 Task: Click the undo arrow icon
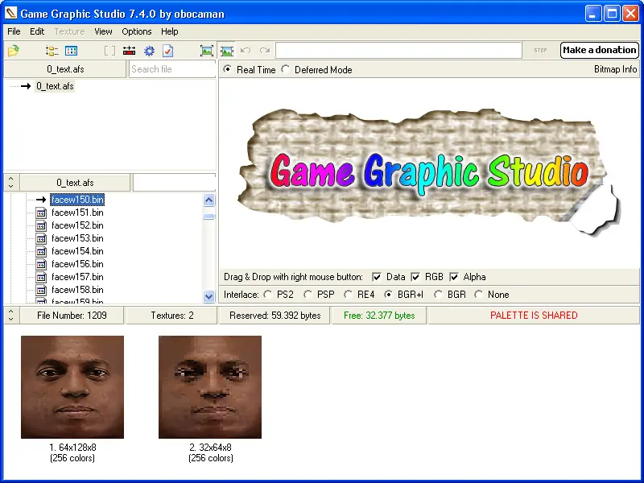click(246, 51)
